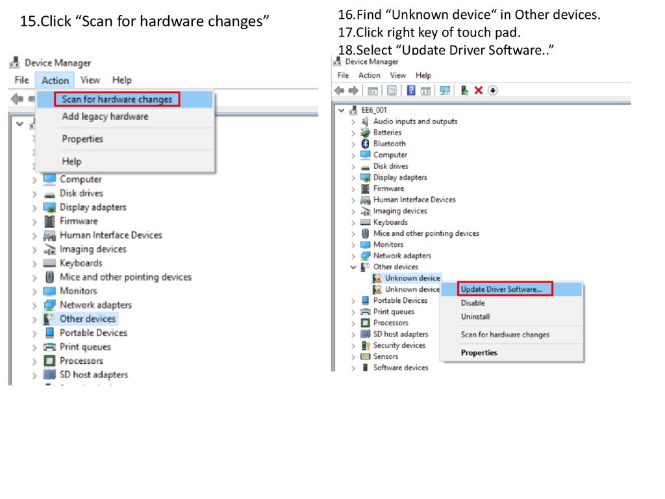Click Batteries icon in right window tree
Screen dimensions: 665x499
pos(365,133)
